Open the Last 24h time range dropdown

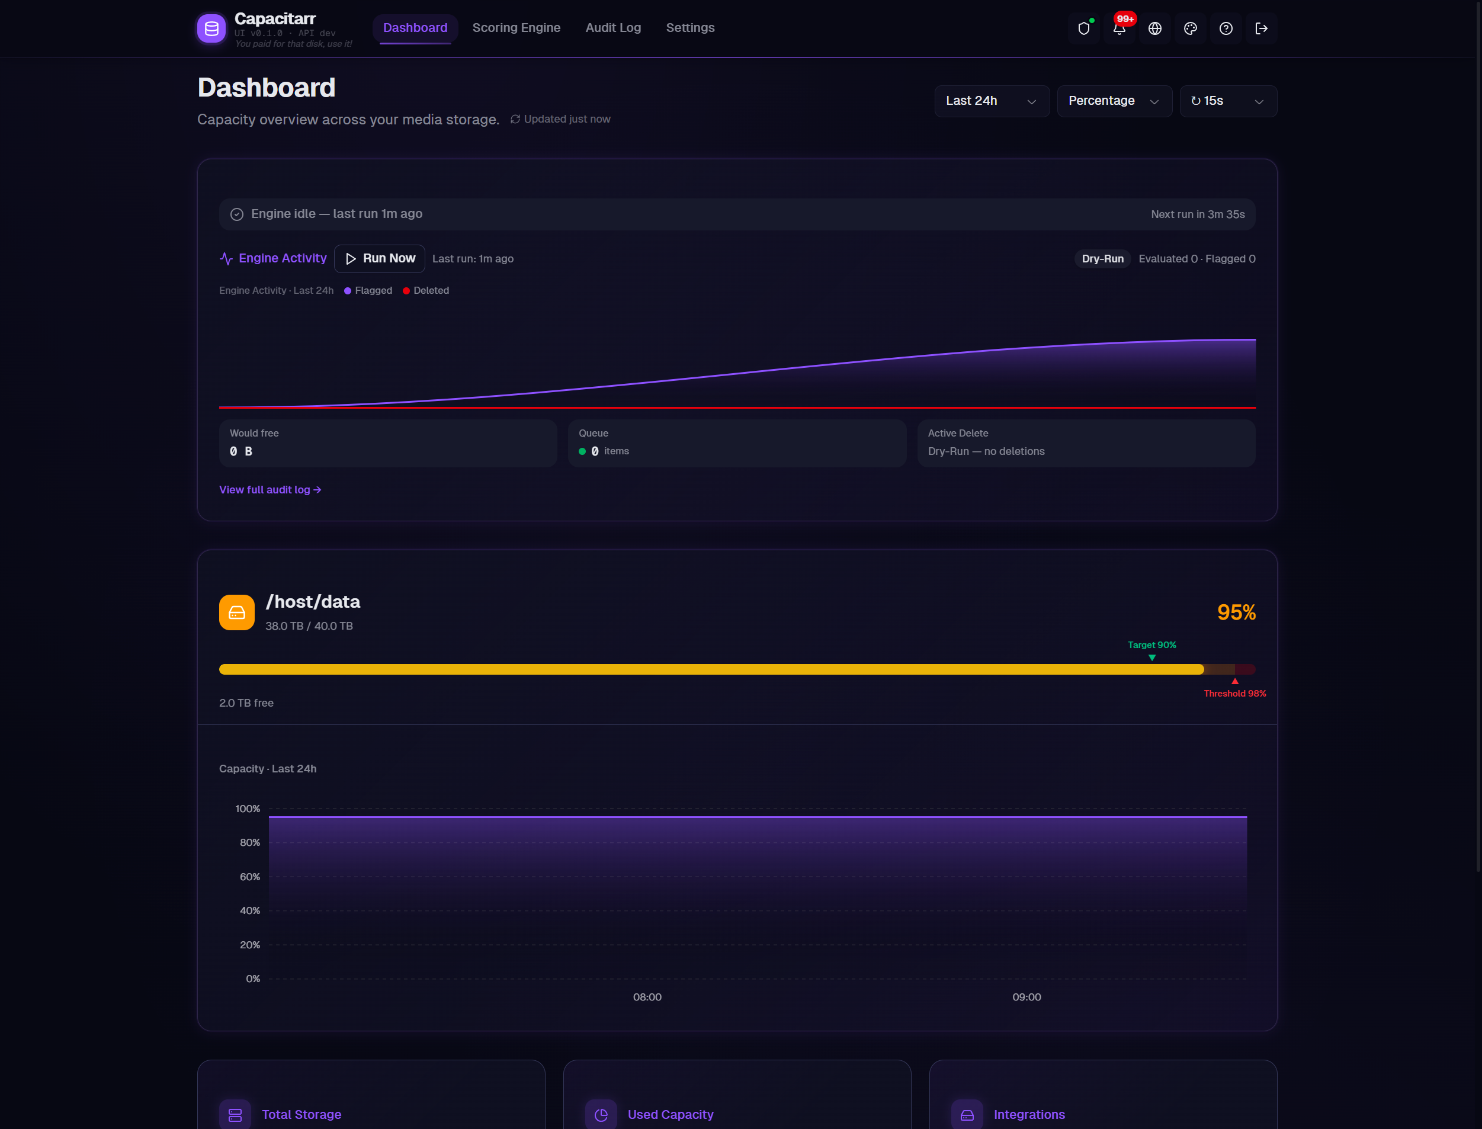click(992, 101)
